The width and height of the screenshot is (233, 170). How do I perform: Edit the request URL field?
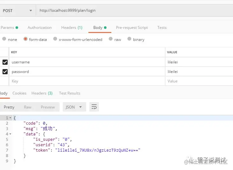(x=134, y=10)
